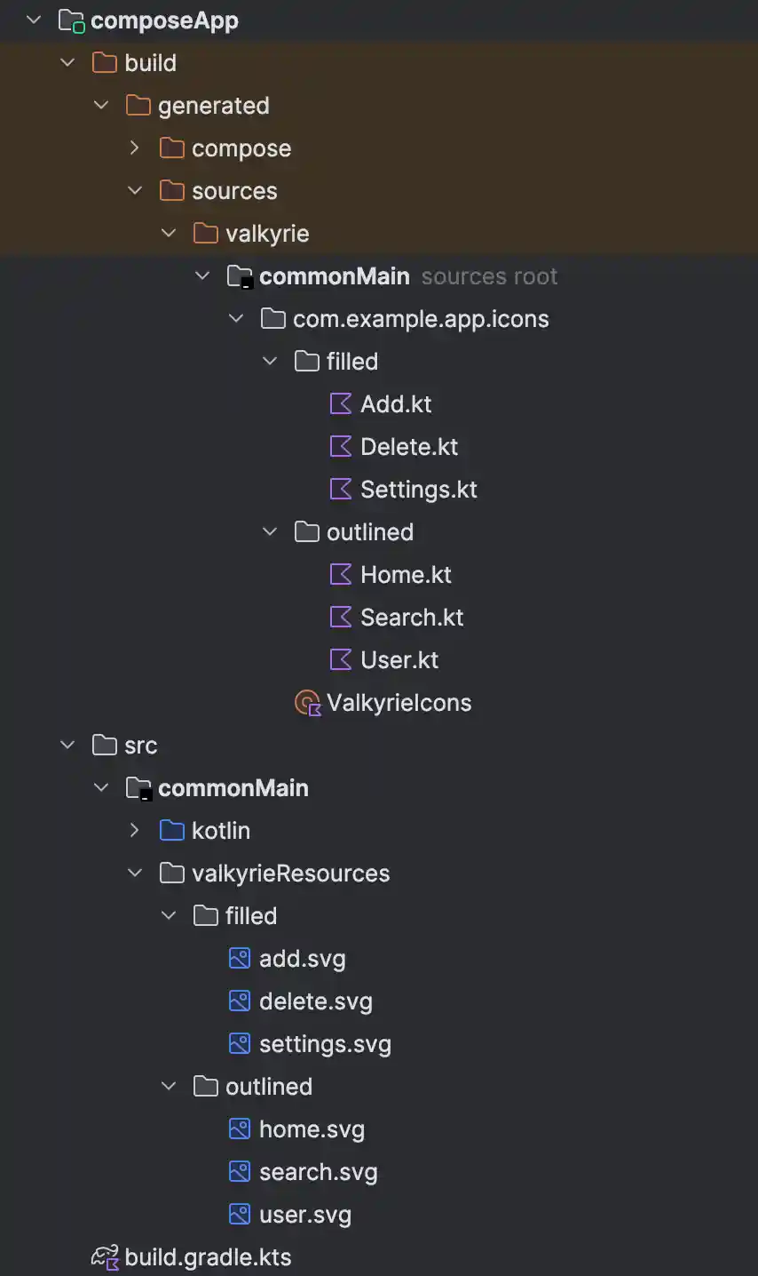Click the Gradle icon beside build.gradle.kts
The width and height of the screenshot is (758, 1276).
[105, 1257]
